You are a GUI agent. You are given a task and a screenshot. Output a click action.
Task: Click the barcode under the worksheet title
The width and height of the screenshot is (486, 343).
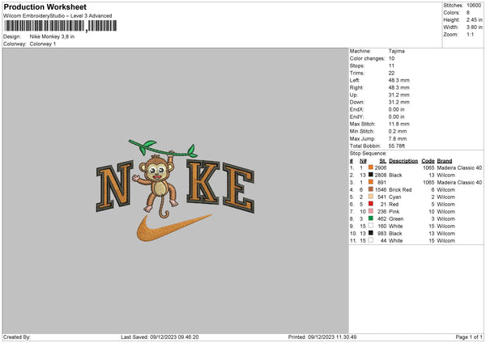pyautogui.click(x=61, y=26)
